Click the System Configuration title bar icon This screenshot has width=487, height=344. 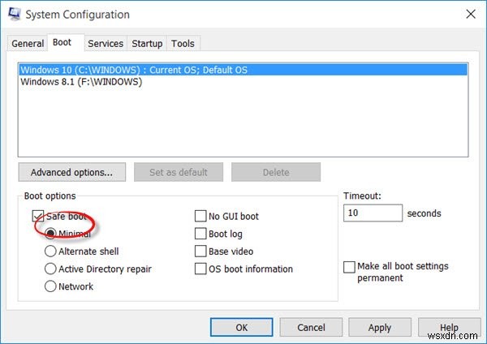coord(15,14)
